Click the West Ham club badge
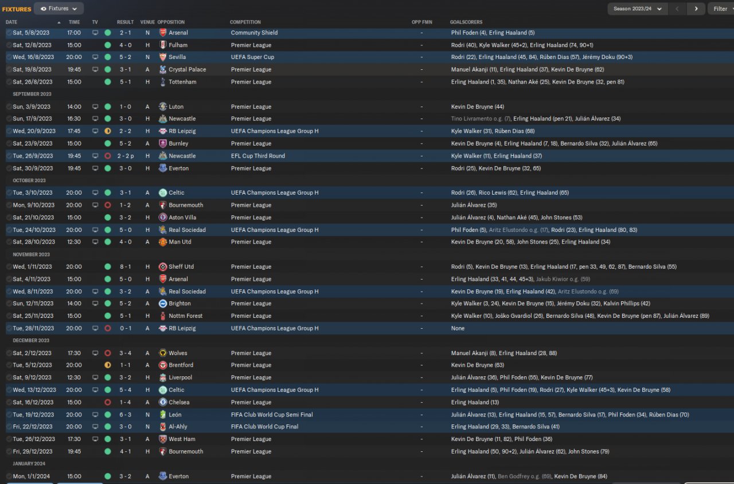734x484 pixels. (163, 439)
